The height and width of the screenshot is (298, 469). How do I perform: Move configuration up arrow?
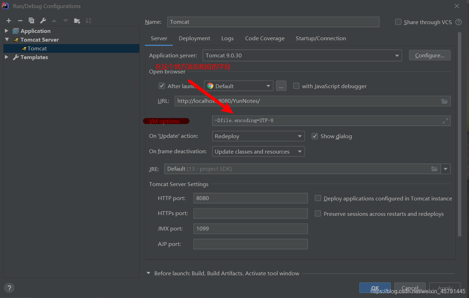[54, 21]
